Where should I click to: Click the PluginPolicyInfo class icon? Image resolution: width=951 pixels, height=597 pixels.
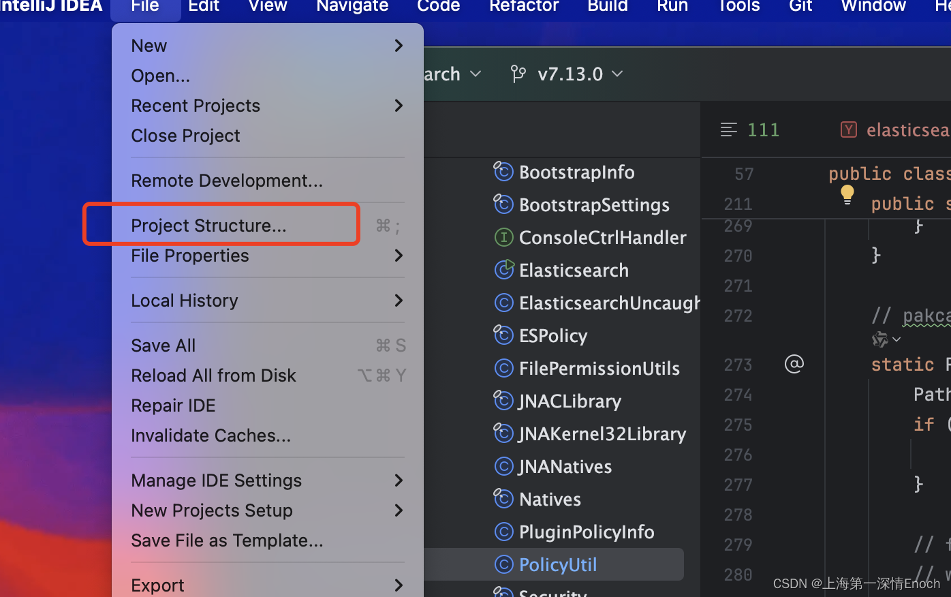pyautogui.click(x=503, y=532)
